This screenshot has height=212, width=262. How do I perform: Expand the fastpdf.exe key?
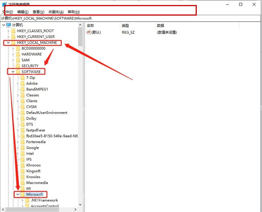(x=18, y=130)
